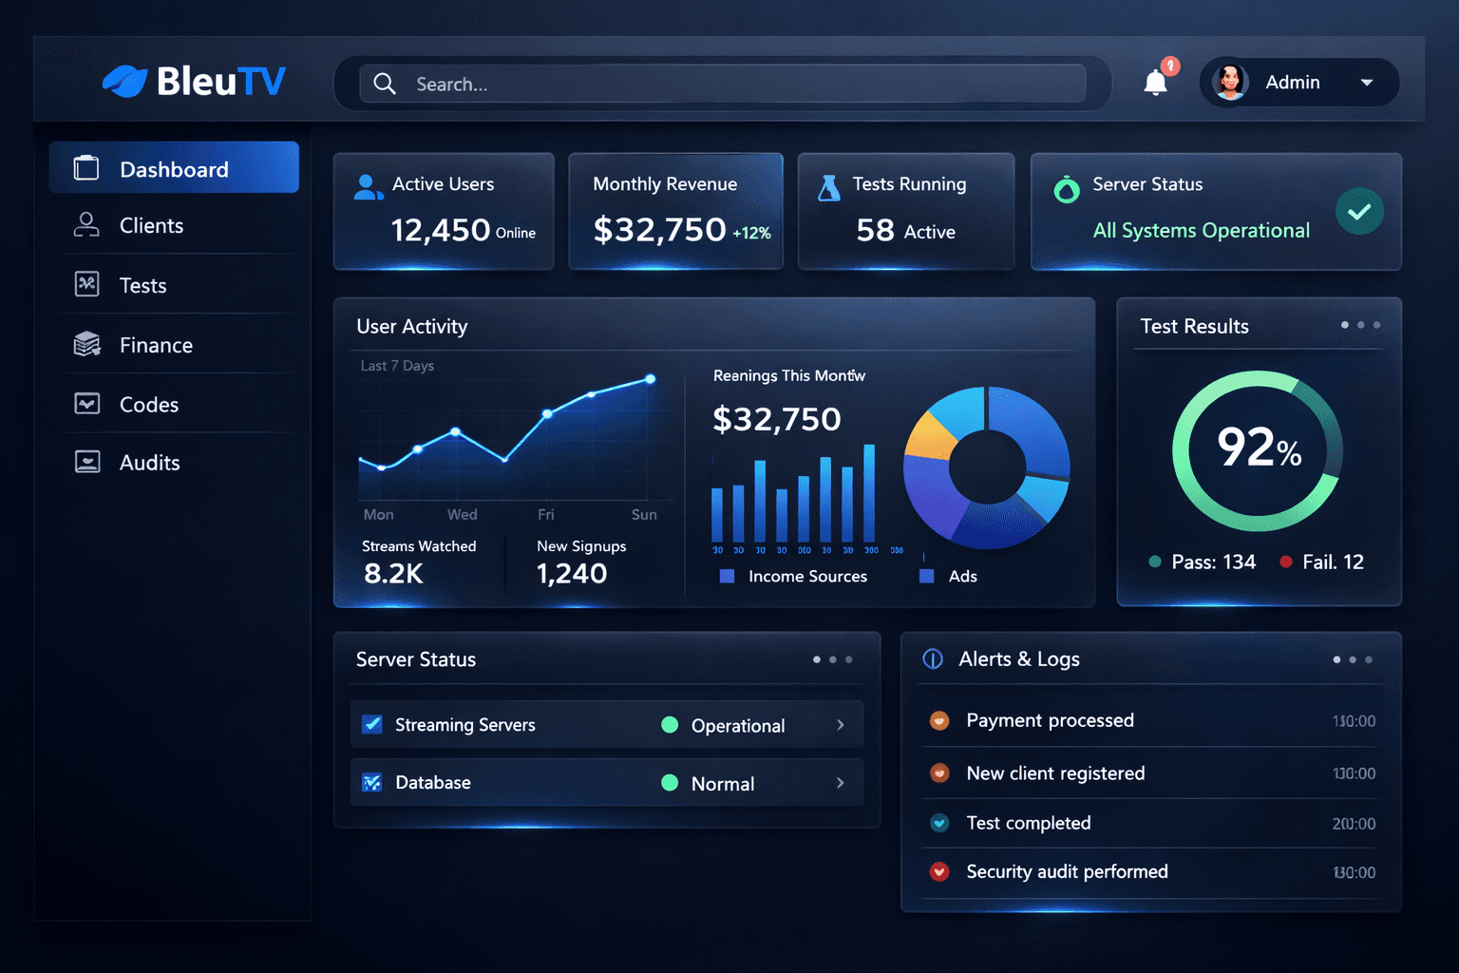Open the Test Results three-dot menu
The image size is (1459, 973).
[x=1360, y=326]
